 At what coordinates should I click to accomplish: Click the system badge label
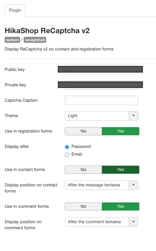(12, 40)
